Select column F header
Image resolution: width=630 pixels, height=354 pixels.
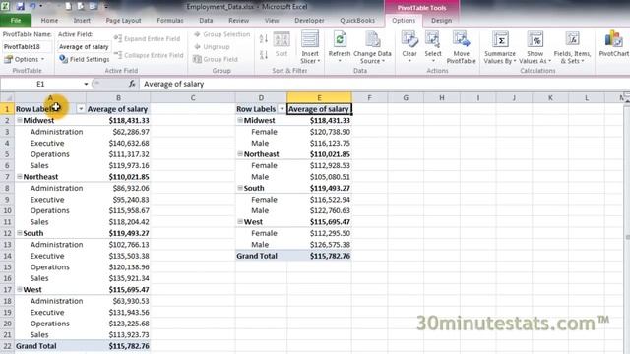click(x=369, y=97)
